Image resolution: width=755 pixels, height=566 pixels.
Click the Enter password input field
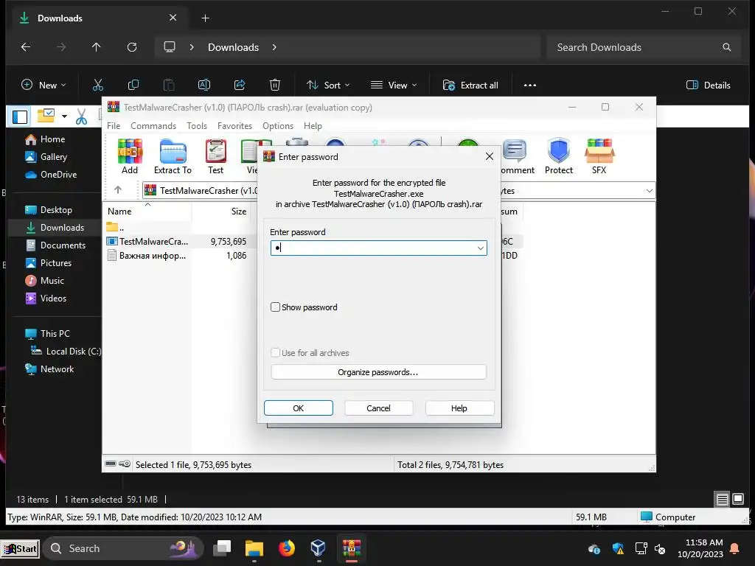click(x=378, y=248)
